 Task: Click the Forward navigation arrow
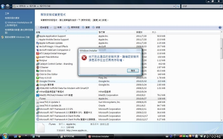tap(8, 6)
